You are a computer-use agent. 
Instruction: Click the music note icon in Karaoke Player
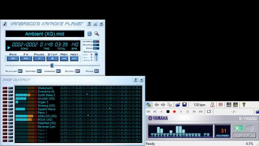[5, 24]
